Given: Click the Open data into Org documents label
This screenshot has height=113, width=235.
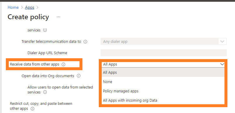Looking at the screenshot, I should point(48,76).
